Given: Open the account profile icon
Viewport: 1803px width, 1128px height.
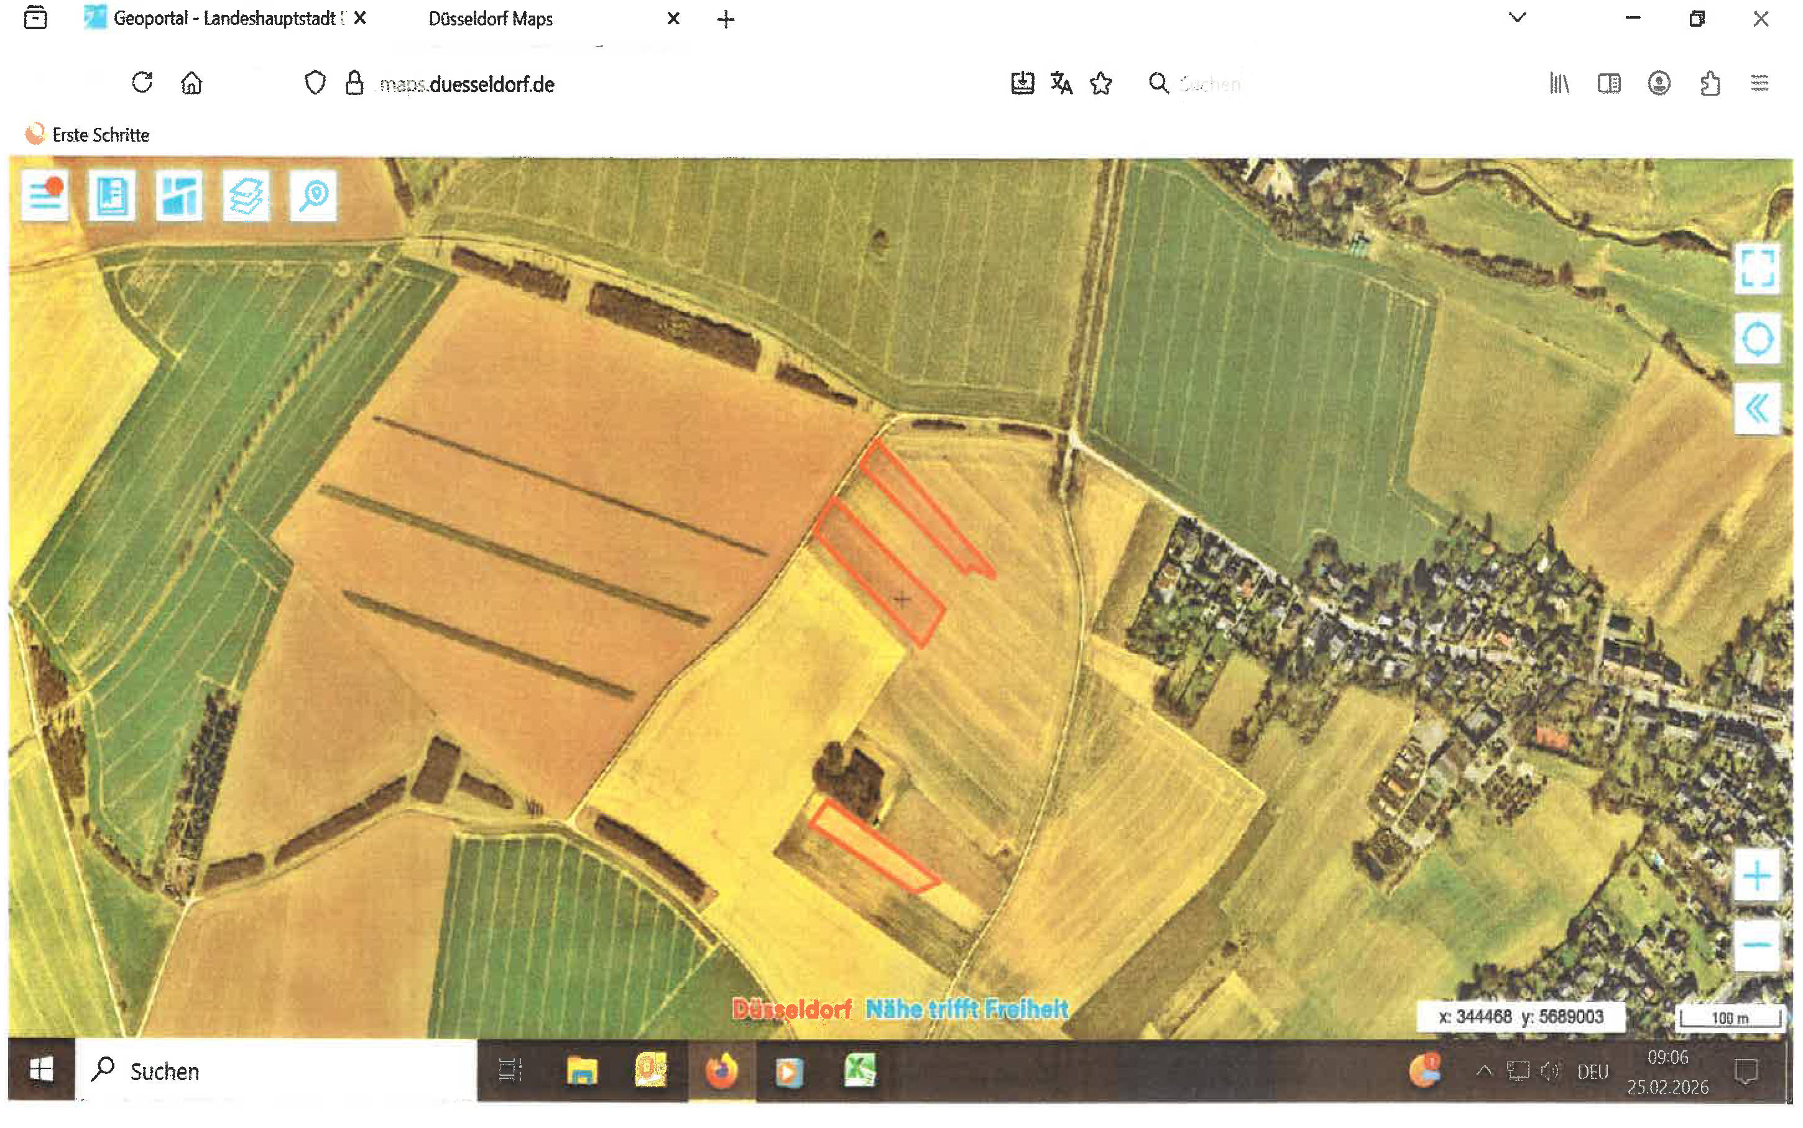Looking at the screenshot, I should (1659, 83).
